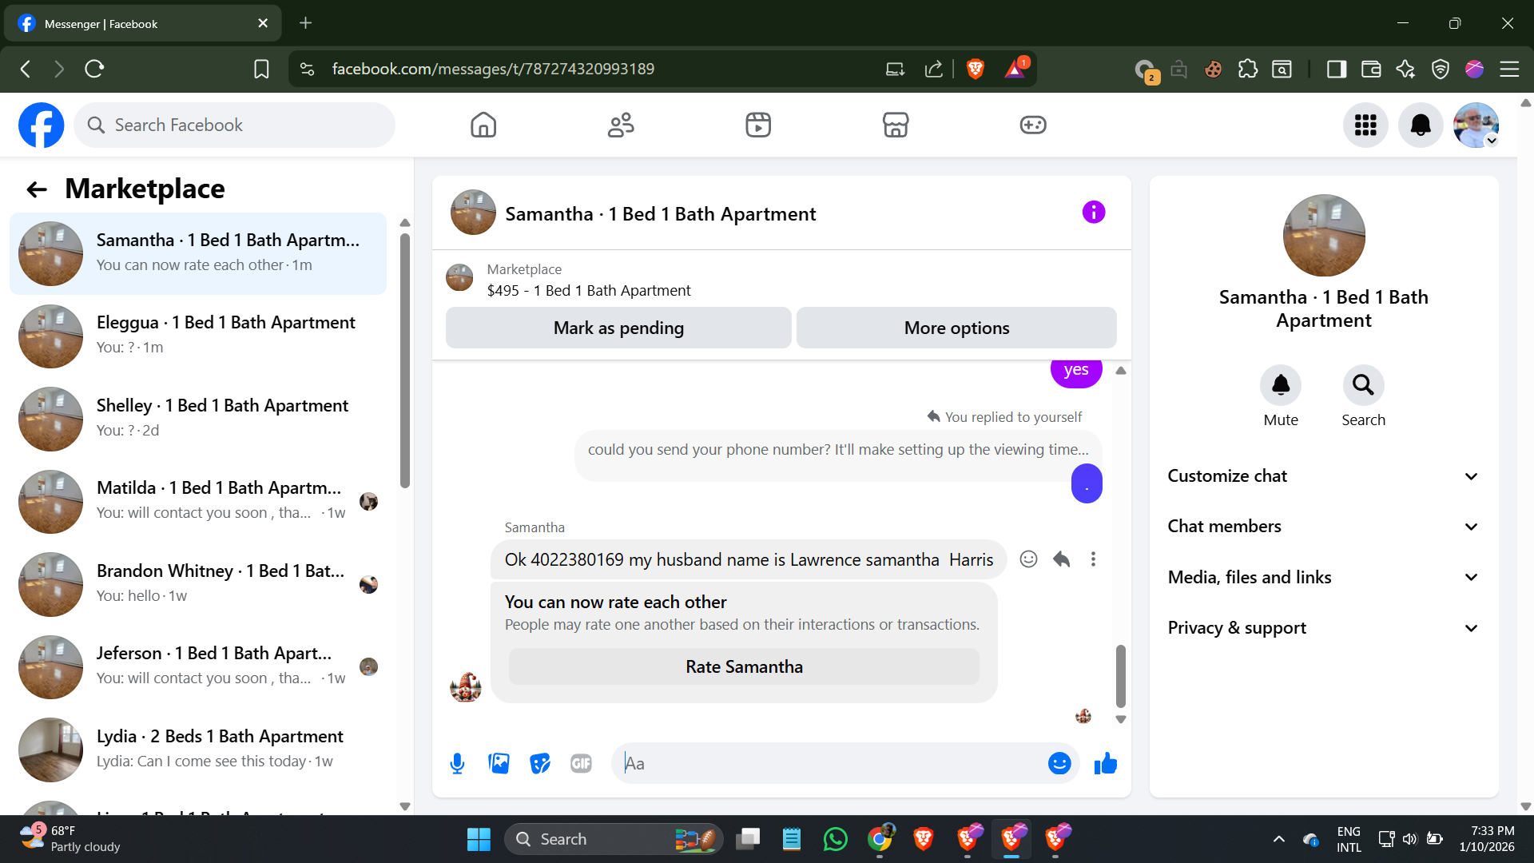Click the Rate Samantha button
This screenshot has width=1534, height=863.
[x=743, y=666]
